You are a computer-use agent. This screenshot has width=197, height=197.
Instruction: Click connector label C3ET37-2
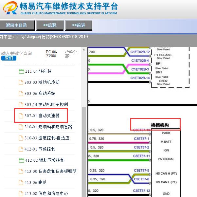coord(141,147)
